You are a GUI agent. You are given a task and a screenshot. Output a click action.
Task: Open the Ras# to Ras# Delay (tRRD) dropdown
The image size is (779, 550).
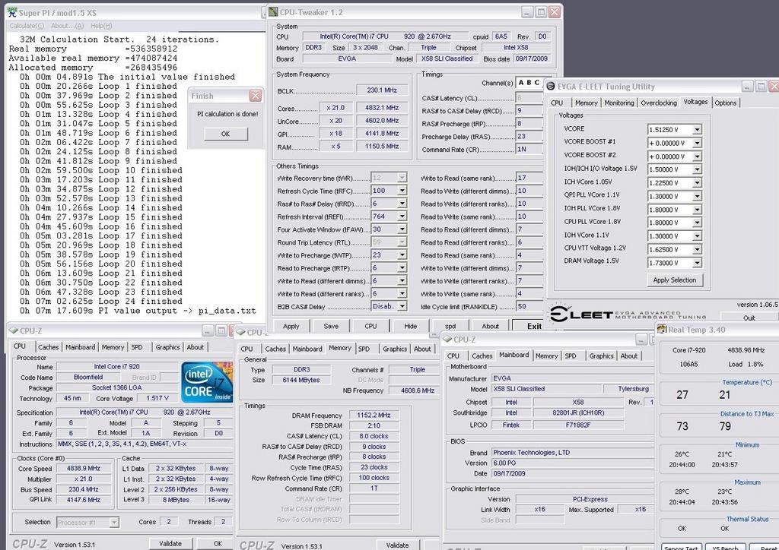click(x=402, y=204)
